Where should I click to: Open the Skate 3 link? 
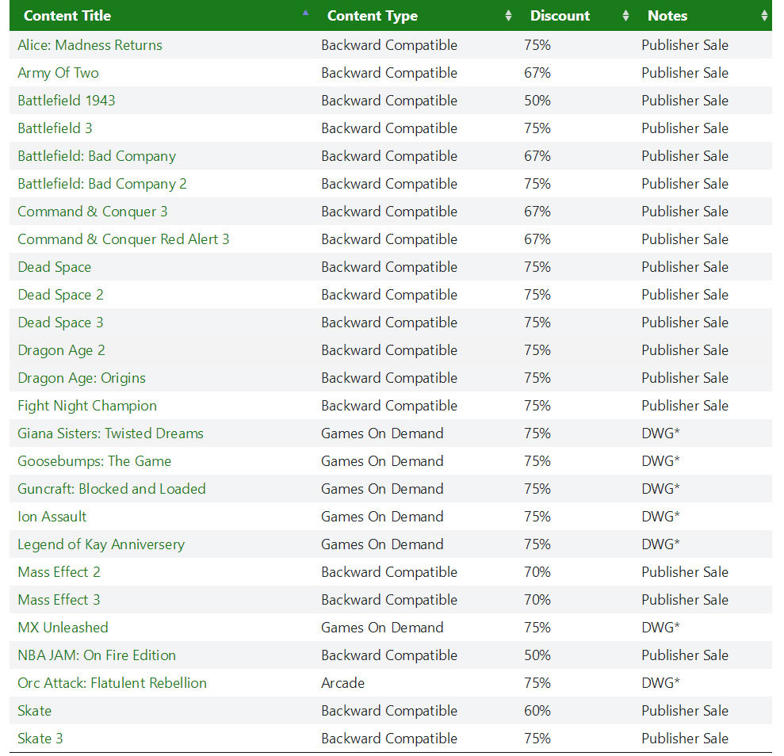[40, 739]
